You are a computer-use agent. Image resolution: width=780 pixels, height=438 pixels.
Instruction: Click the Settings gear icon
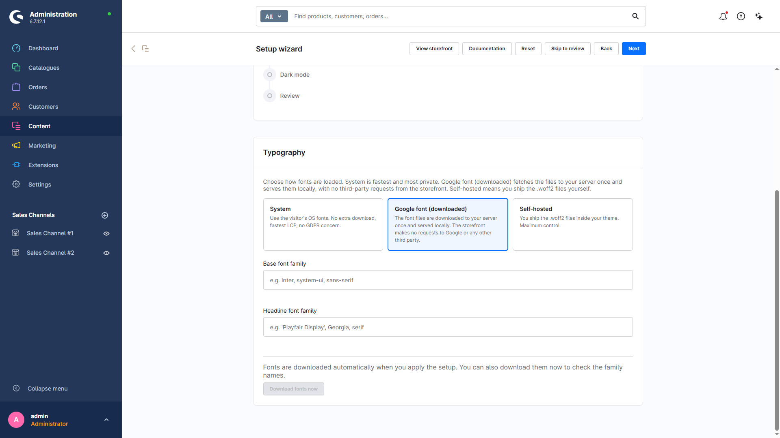pos(16,185)
